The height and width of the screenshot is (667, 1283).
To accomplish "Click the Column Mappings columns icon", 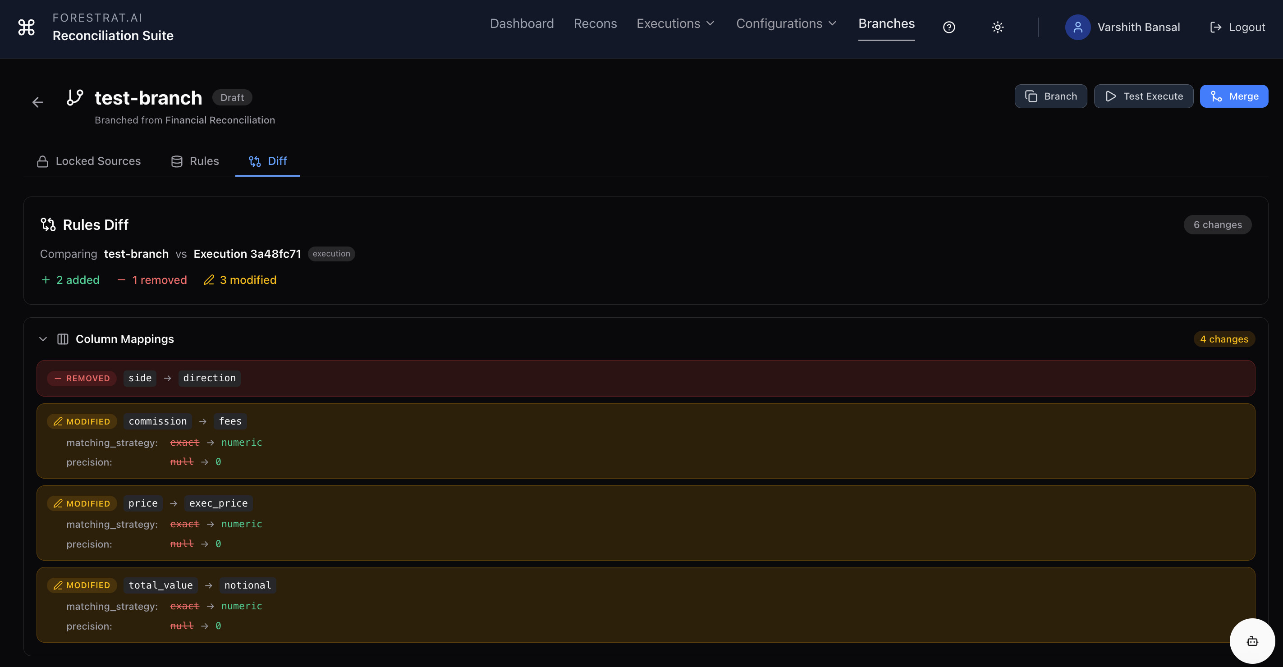I will click(x=63, y=339).
